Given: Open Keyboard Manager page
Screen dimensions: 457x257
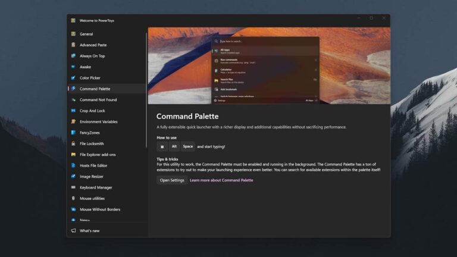Looking at the screenshot, I should coord(107,187).
